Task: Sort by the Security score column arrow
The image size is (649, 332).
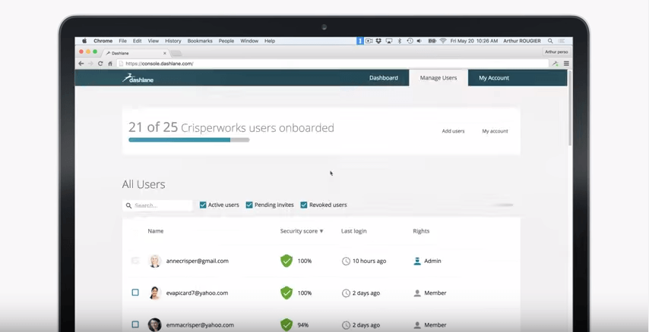Action: click(x=321, y=231)
